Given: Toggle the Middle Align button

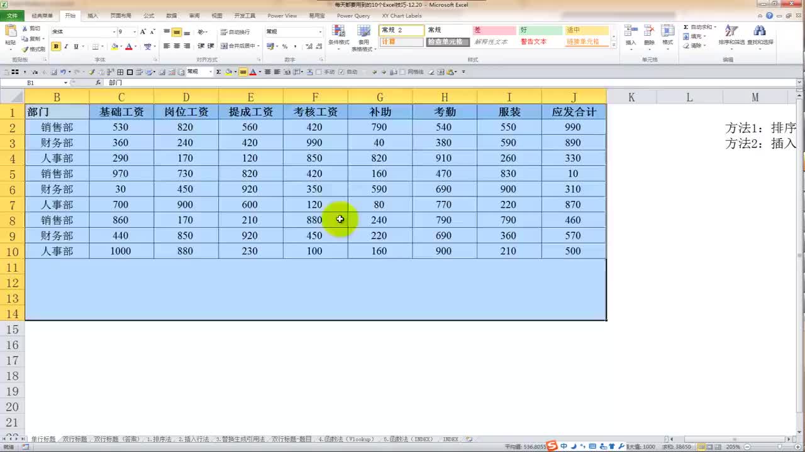Looking at the screenshot, I should (177, 32).
